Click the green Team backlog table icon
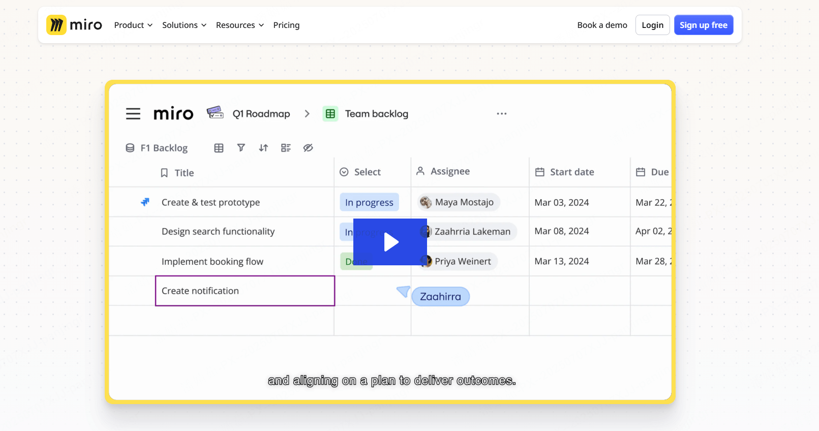 click(330, 114)
